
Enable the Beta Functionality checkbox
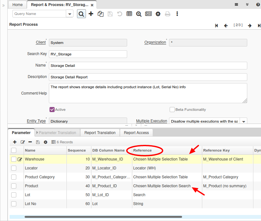coord(172,110)
